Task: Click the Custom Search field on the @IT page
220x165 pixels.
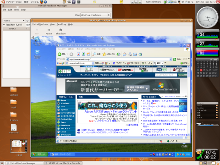Action: (x=166, y=75)
